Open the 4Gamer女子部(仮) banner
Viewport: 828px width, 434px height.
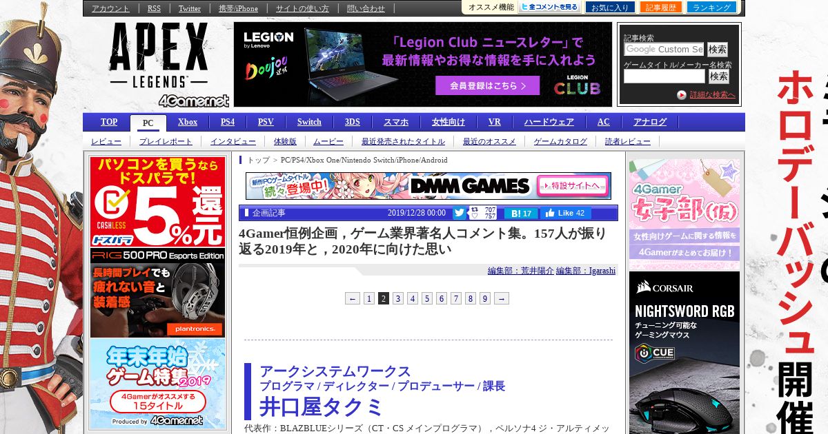click(x=684, y=213)
